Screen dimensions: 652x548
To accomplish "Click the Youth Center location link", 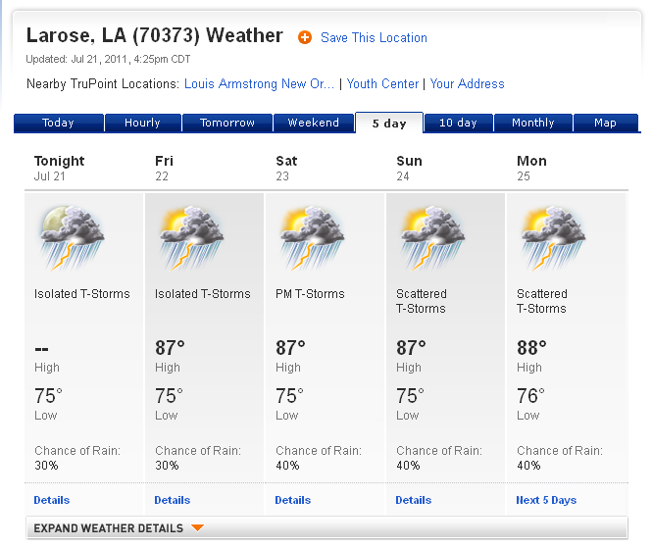I will click(382, 84).
